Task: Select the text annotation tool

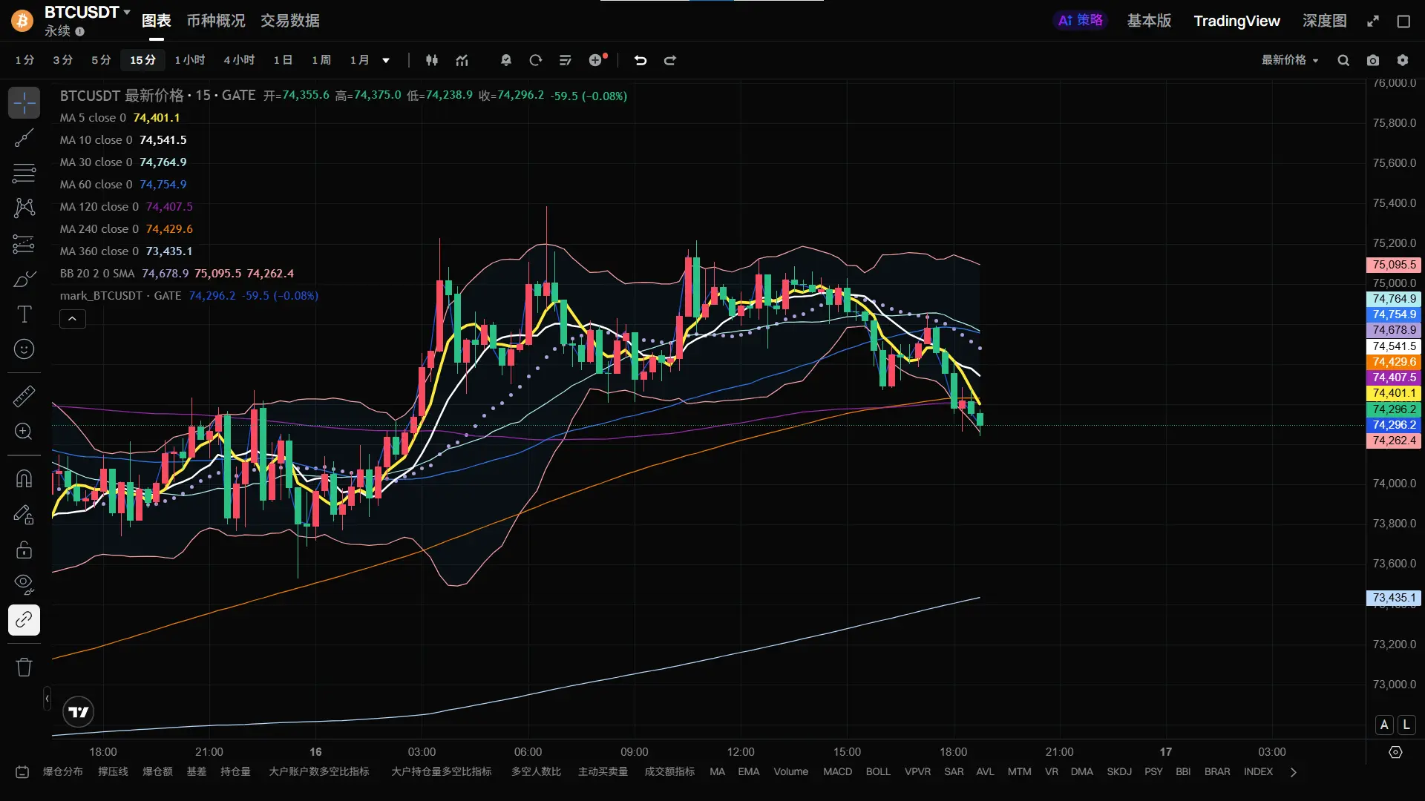Action: [x=24, y=314]
